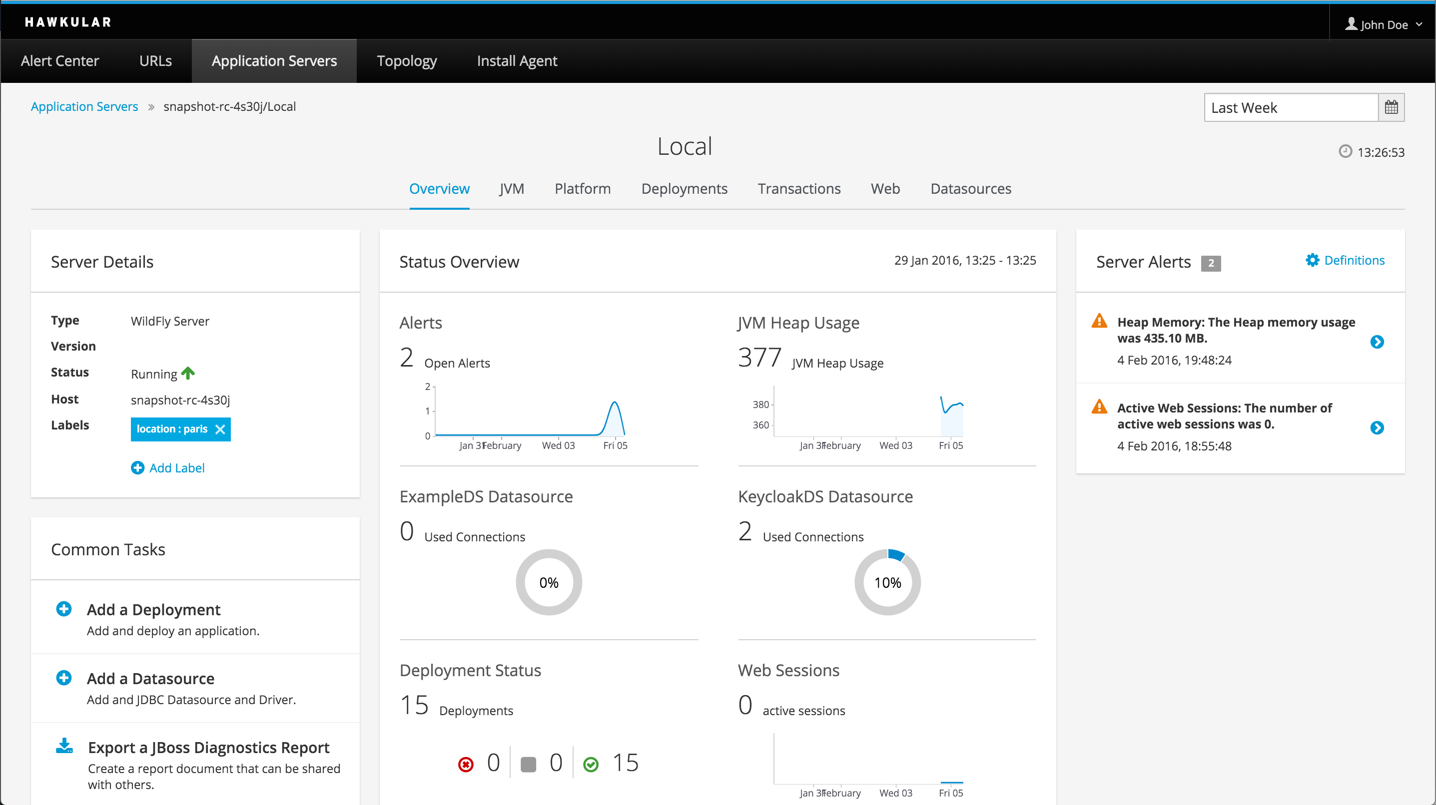Click the KeycloakDS 10% donut chart
The width and height of the screenshot is (1436, 805).
(x=887, y=582)
